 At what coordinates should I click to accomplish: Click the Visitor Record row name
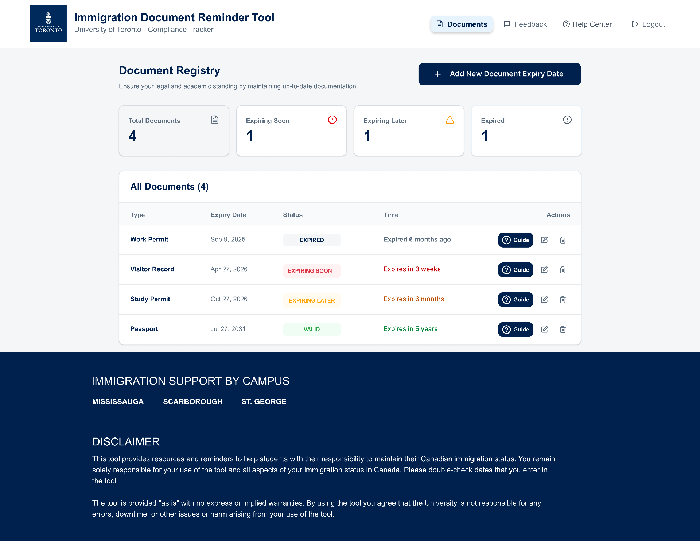tap(152, 269)
